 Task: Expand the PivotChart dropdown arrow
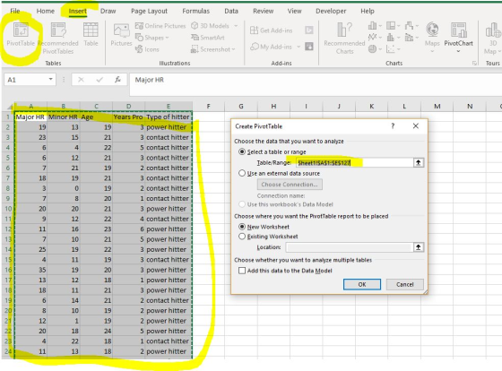(458, 51)
